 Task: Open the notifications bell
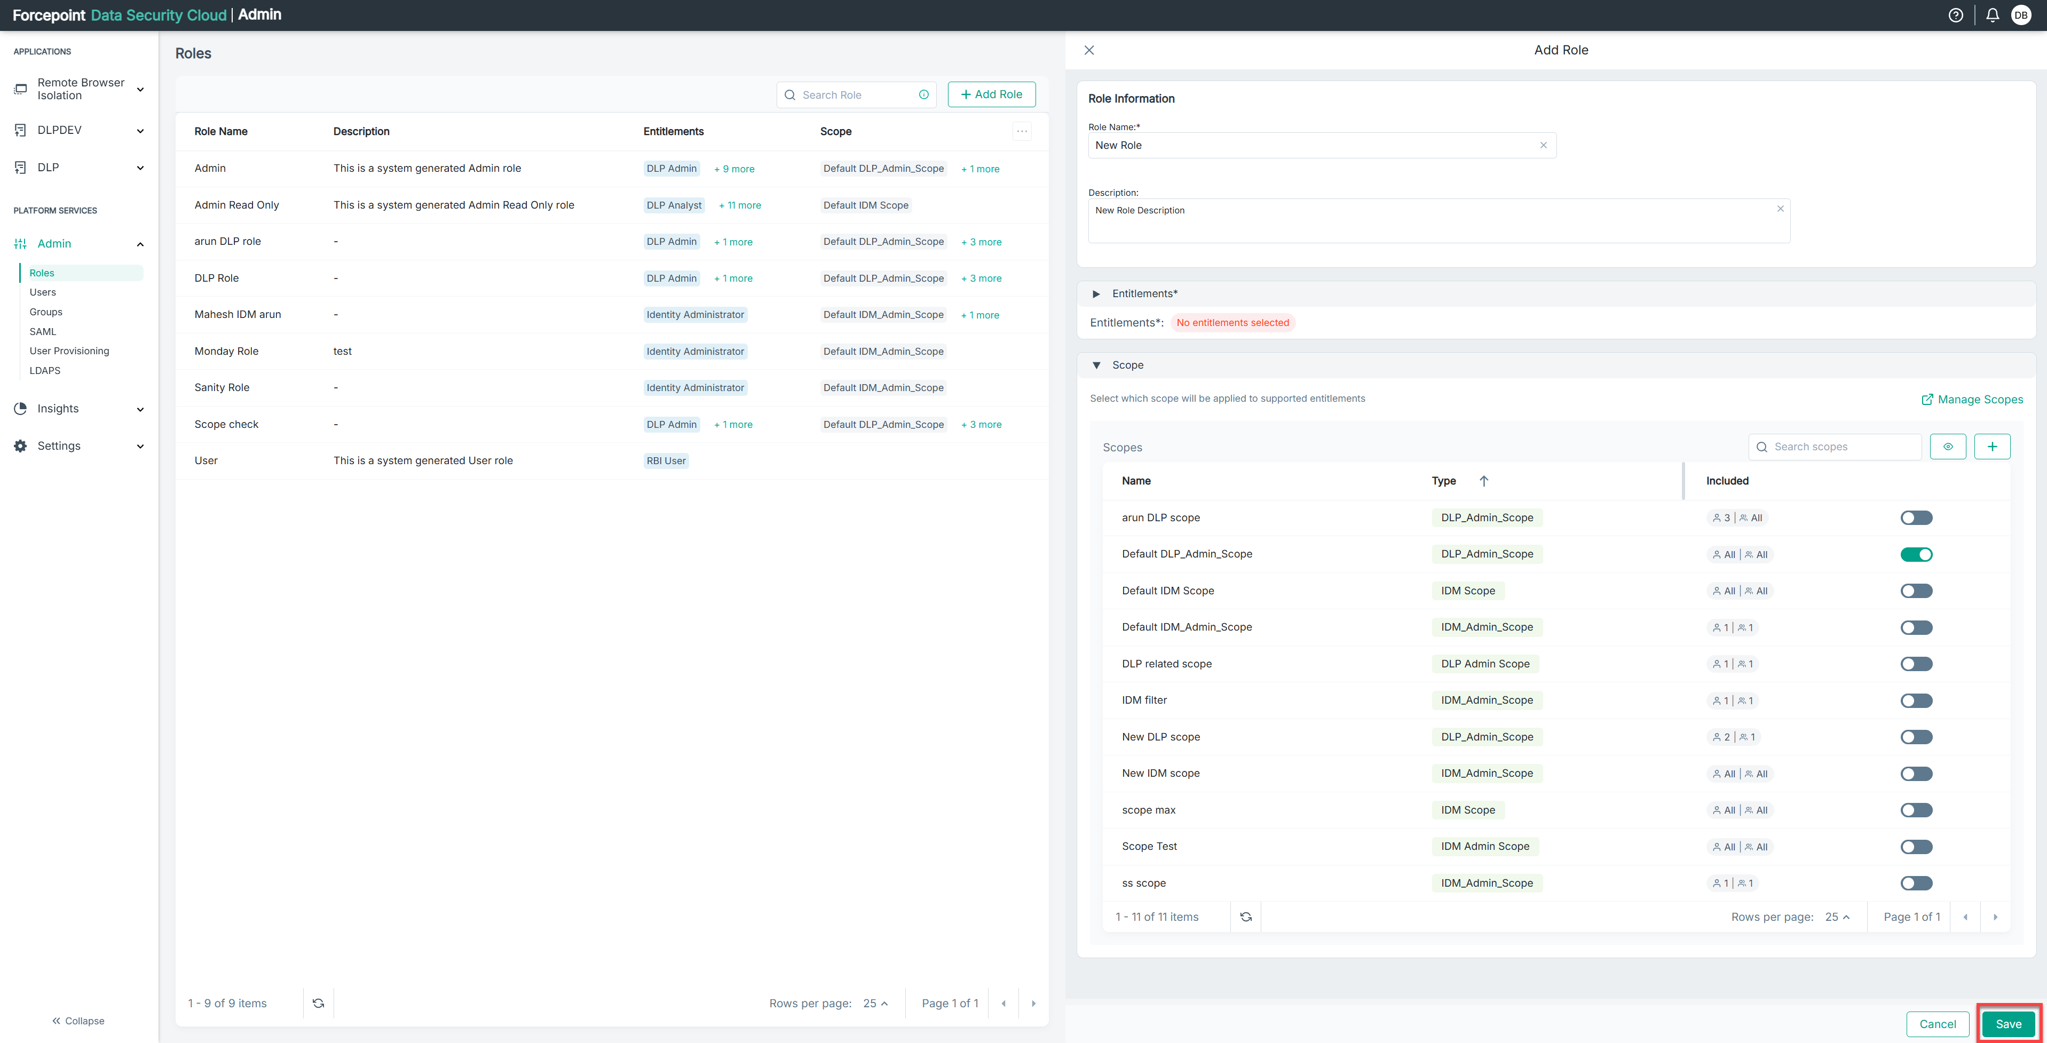(x=1992, y=15)
